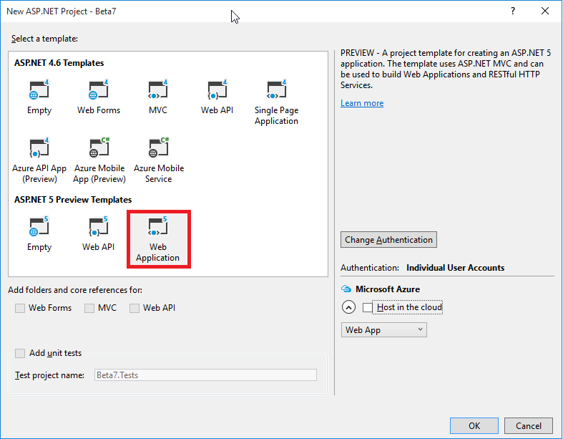Select the ASP.NET 5 Empty template

click(x=39, y=233)
